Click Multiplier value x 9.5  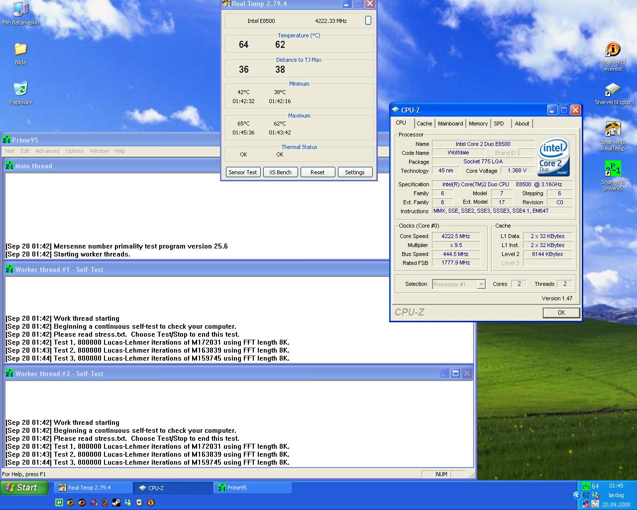click(456, 245)
